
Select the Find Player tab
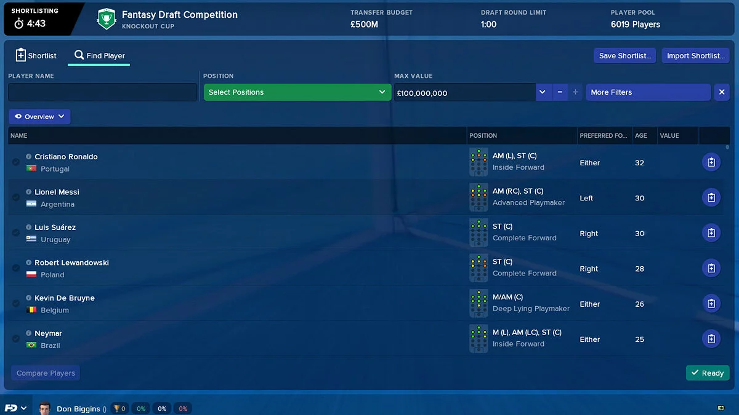[x=99, y=55]
